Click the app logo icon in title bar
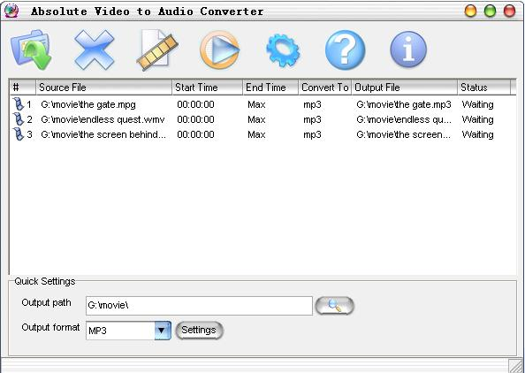Viewport: 525px width, 373px height. pos(11,11)
